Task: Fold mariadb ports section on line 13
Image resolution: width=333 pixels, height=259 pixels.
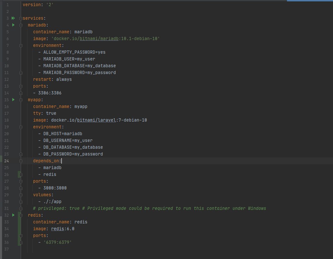Action: tap(21, 86)
